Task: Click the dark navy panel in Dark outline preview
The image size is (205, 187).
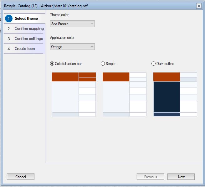Action: (x=167, y=97)
